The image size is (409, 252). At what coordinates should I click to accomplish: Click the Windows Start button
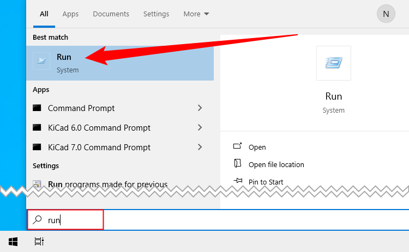13,241
